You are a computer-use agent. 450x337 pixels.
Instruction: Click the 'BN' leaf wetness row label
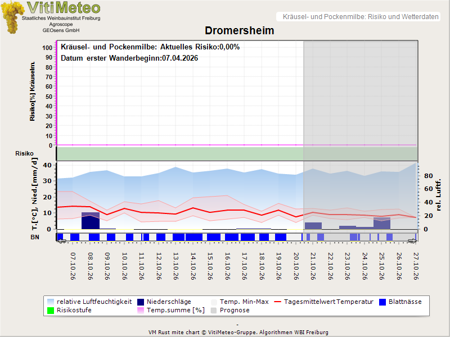click(35, 237)
